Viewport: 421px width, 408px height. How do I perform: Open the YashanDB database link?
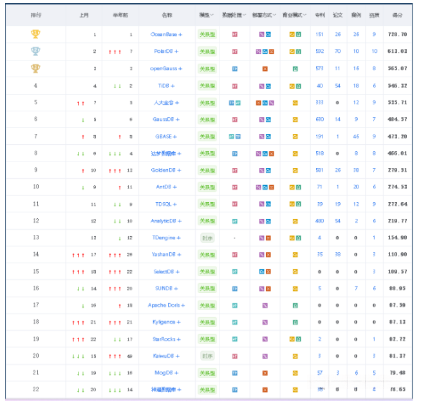click(166, 254)
